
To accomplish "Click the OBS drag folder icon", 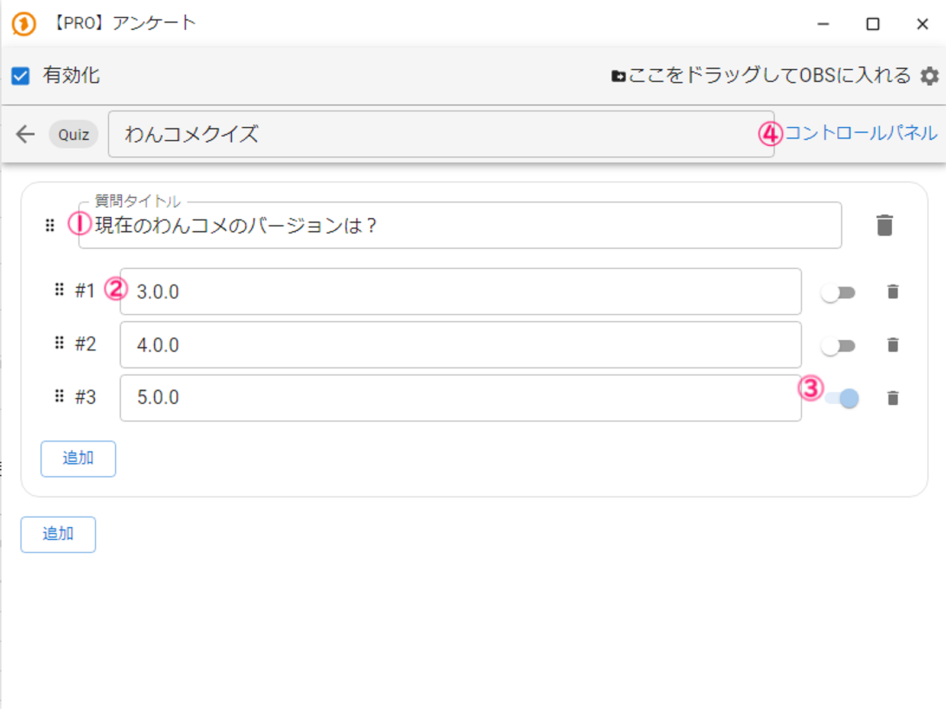I will 618,76.
